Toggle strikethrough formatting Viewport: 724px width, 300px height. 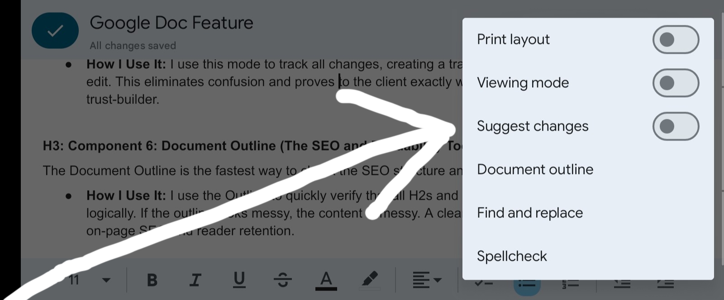pos(283,280)
